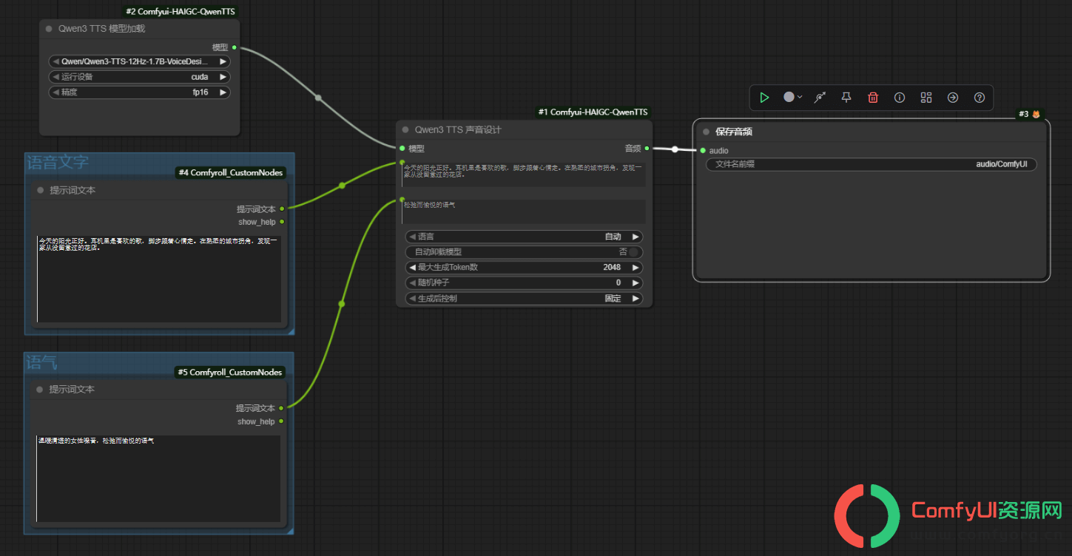Viewport: 1072px width, 556px height.
Task: Click the four-squares layout icon in the selection toolbar
Action: pos(926,98)
